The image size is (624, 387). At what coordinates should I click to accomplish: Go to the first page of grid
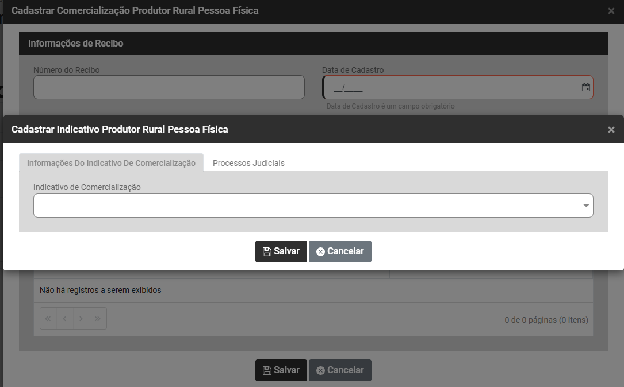point(48,319)
